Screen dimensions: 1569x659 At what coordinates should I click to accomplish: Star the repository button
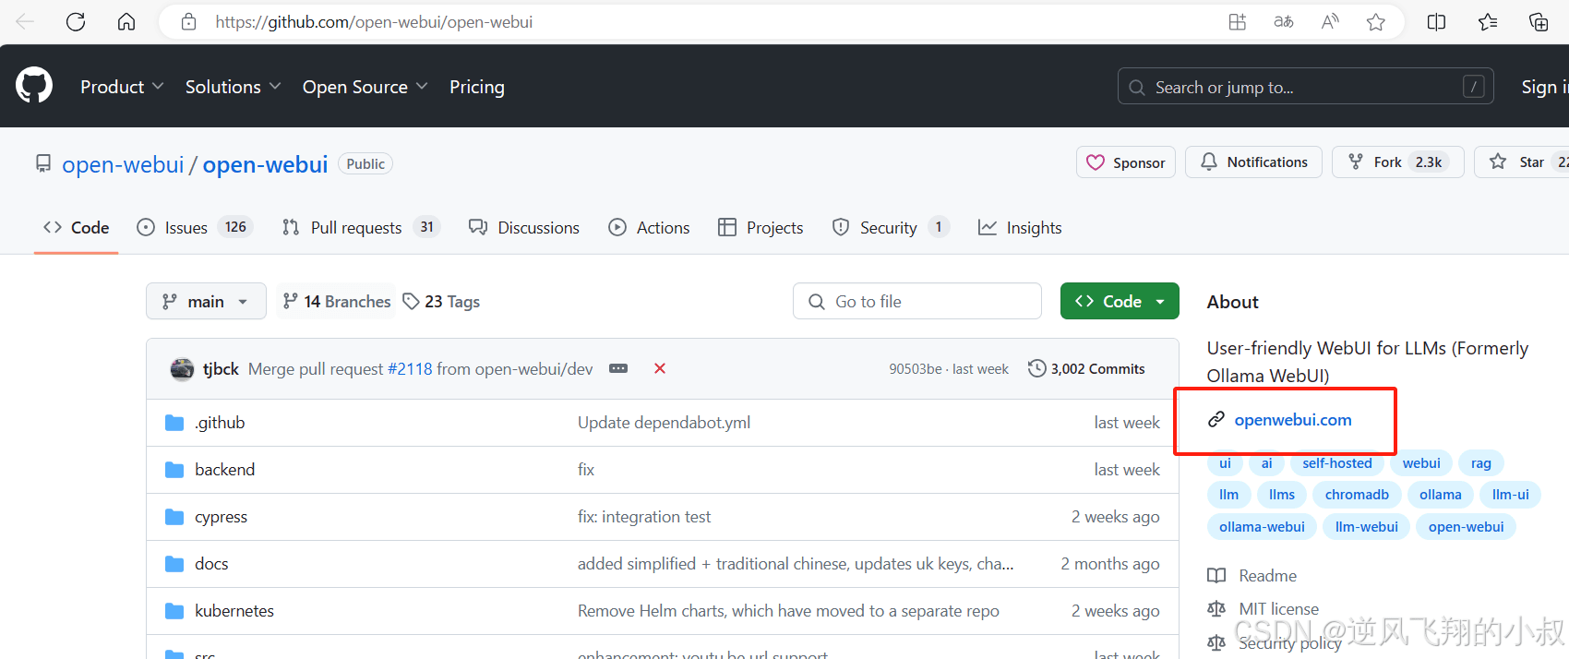1522,162
